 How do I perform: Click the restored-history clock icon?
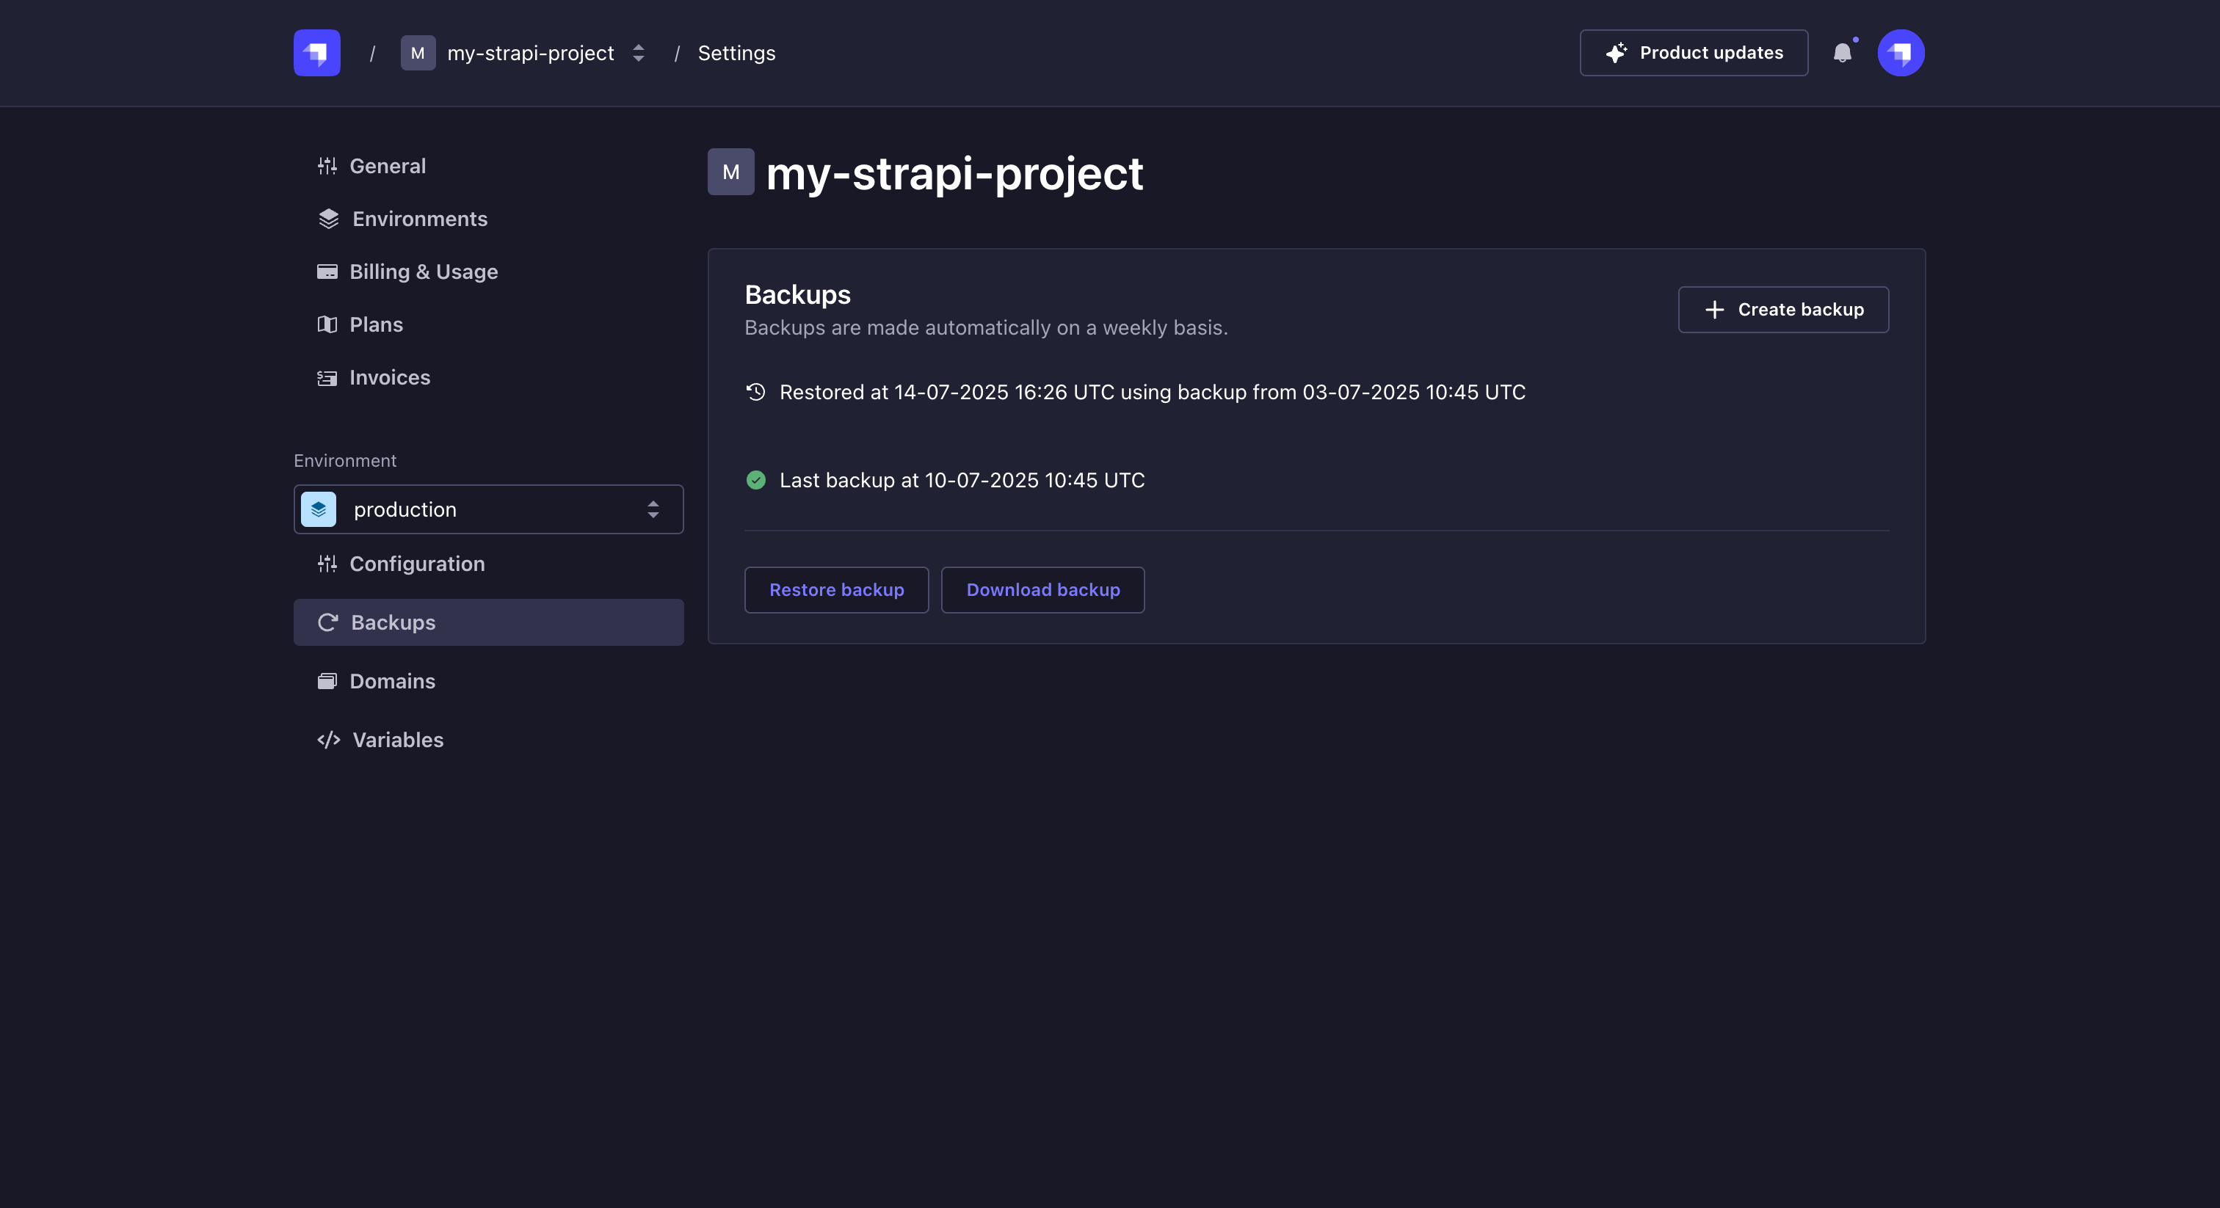[x=756, y=392]
